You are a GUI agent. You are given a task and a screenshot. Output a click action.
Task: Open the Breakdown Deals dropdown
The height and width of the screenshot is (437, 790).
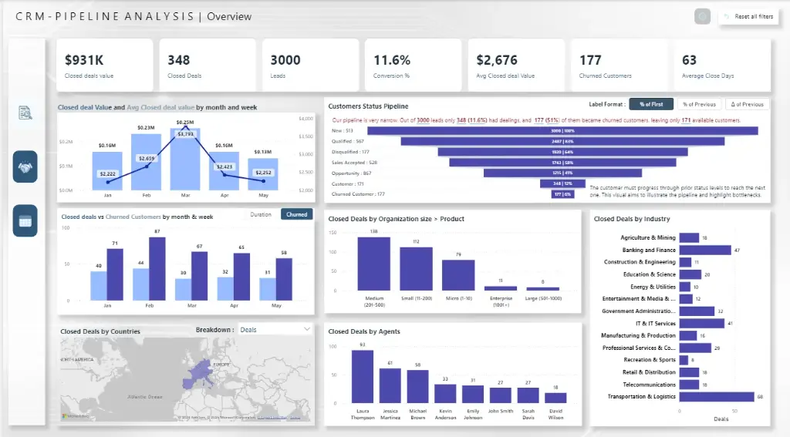[x=275, y=329]
